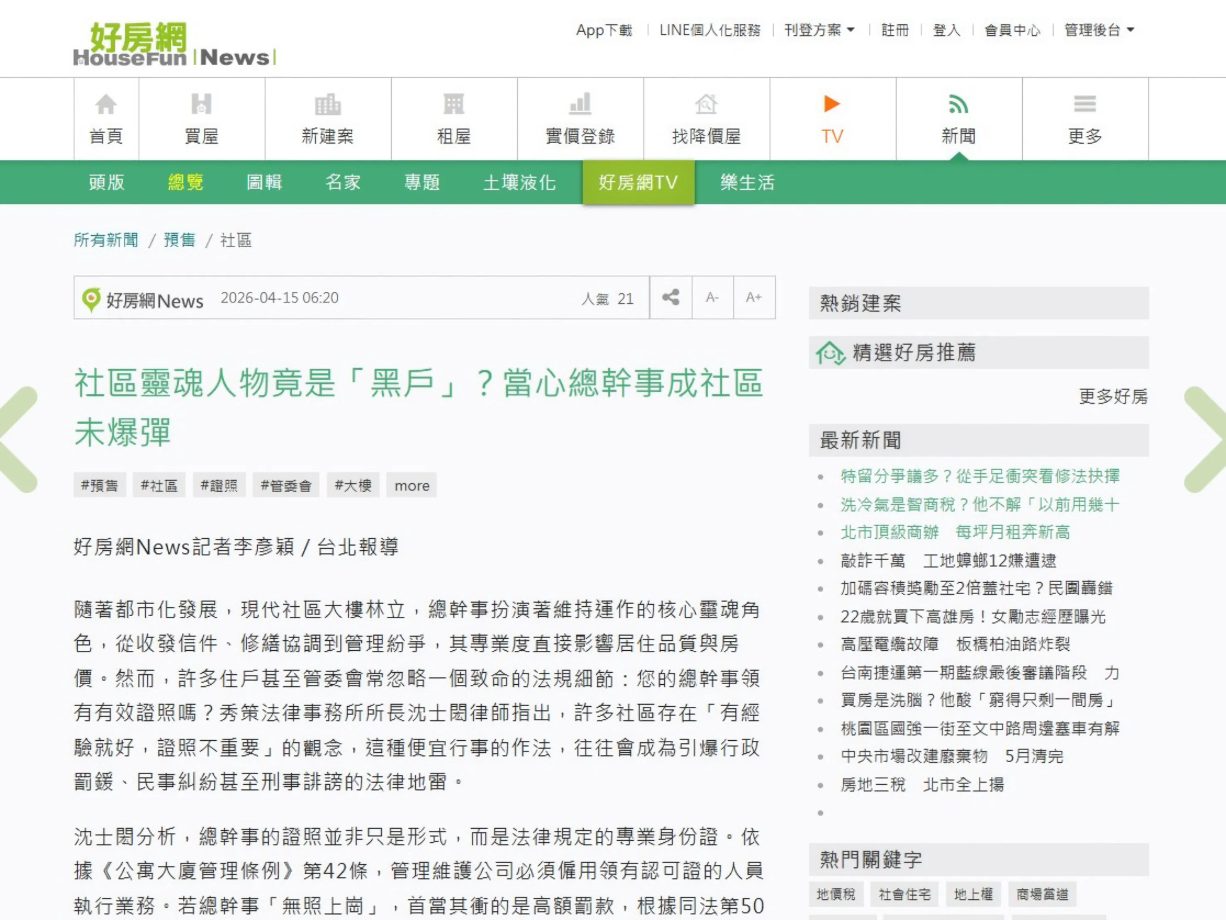Open 新建案 via its icon
The image size is (1226, 920).
pyautogui.click(x=328, y=104)
